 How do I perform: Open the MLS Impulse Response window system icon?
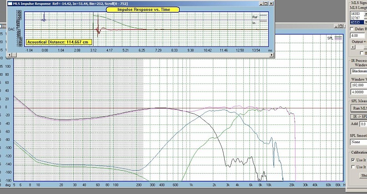pyautogui.click(x=10, y=4)
